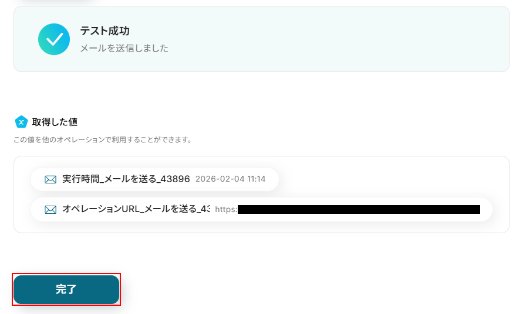526x314 pixels.
Task: Click envelope icon beside 実行時間_メールを送る_43896
Action: click(50, 179)
